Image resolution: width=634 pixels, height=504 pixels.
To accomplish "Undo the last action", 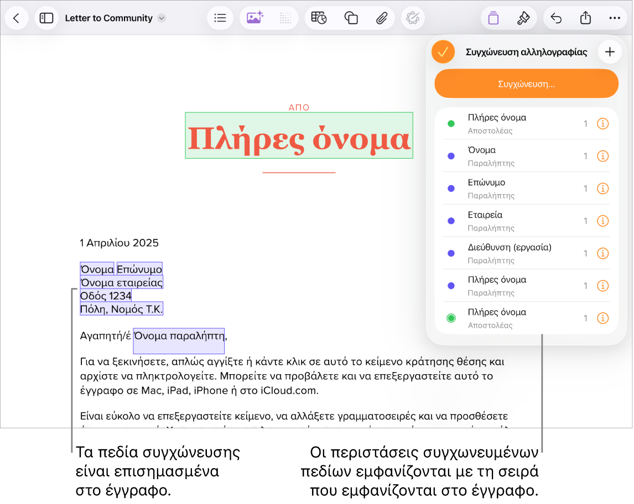I will pos(556,18).
